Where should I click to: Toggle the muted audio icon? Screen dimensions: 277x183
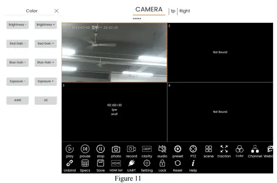click(x=162, y=149)
